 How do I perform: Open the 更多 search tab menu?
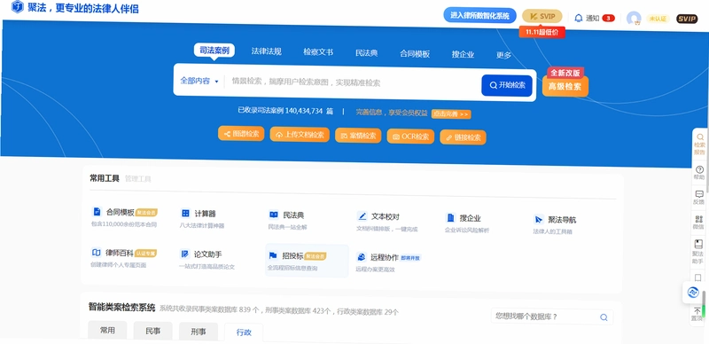[503, 55]
